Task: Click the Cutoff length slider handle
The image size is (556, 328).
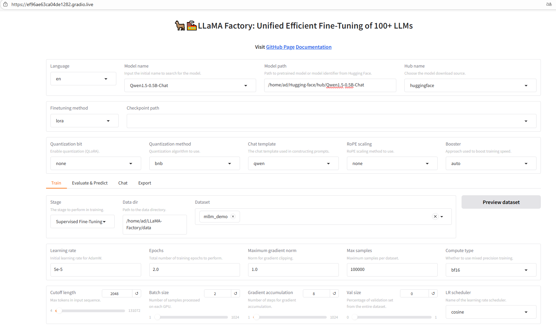Action: coord(59,311)
